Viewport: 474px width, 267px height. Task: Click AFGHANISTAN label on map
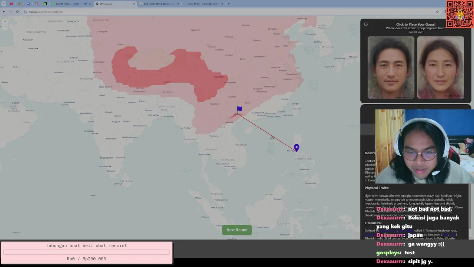coord(65,62)
